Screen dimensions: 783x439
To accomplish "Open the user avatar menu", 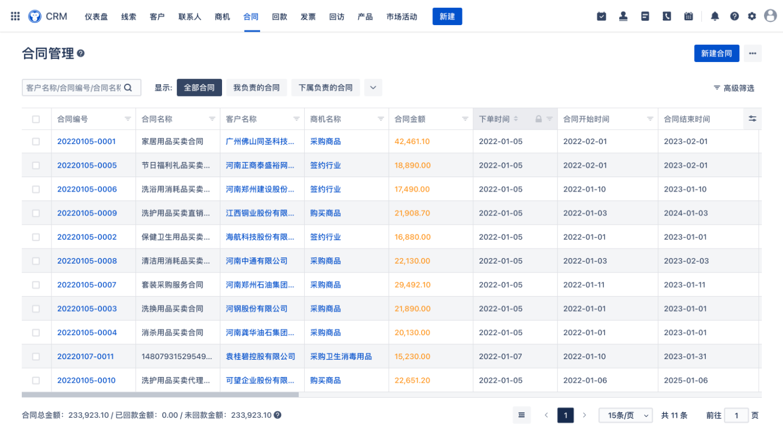I will [770, 16].
